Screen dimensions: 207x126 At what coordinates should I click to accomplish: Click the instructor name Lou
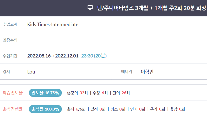click(x=31, y=72)
